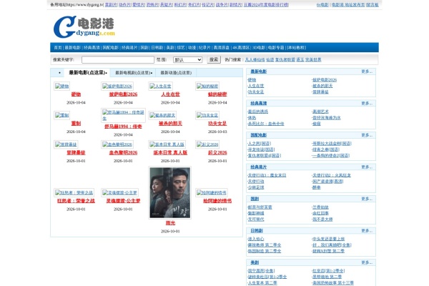This screenshot has height=286, width=429.
Task: Open the 留言板 link at top right
Action: (373, 5)
